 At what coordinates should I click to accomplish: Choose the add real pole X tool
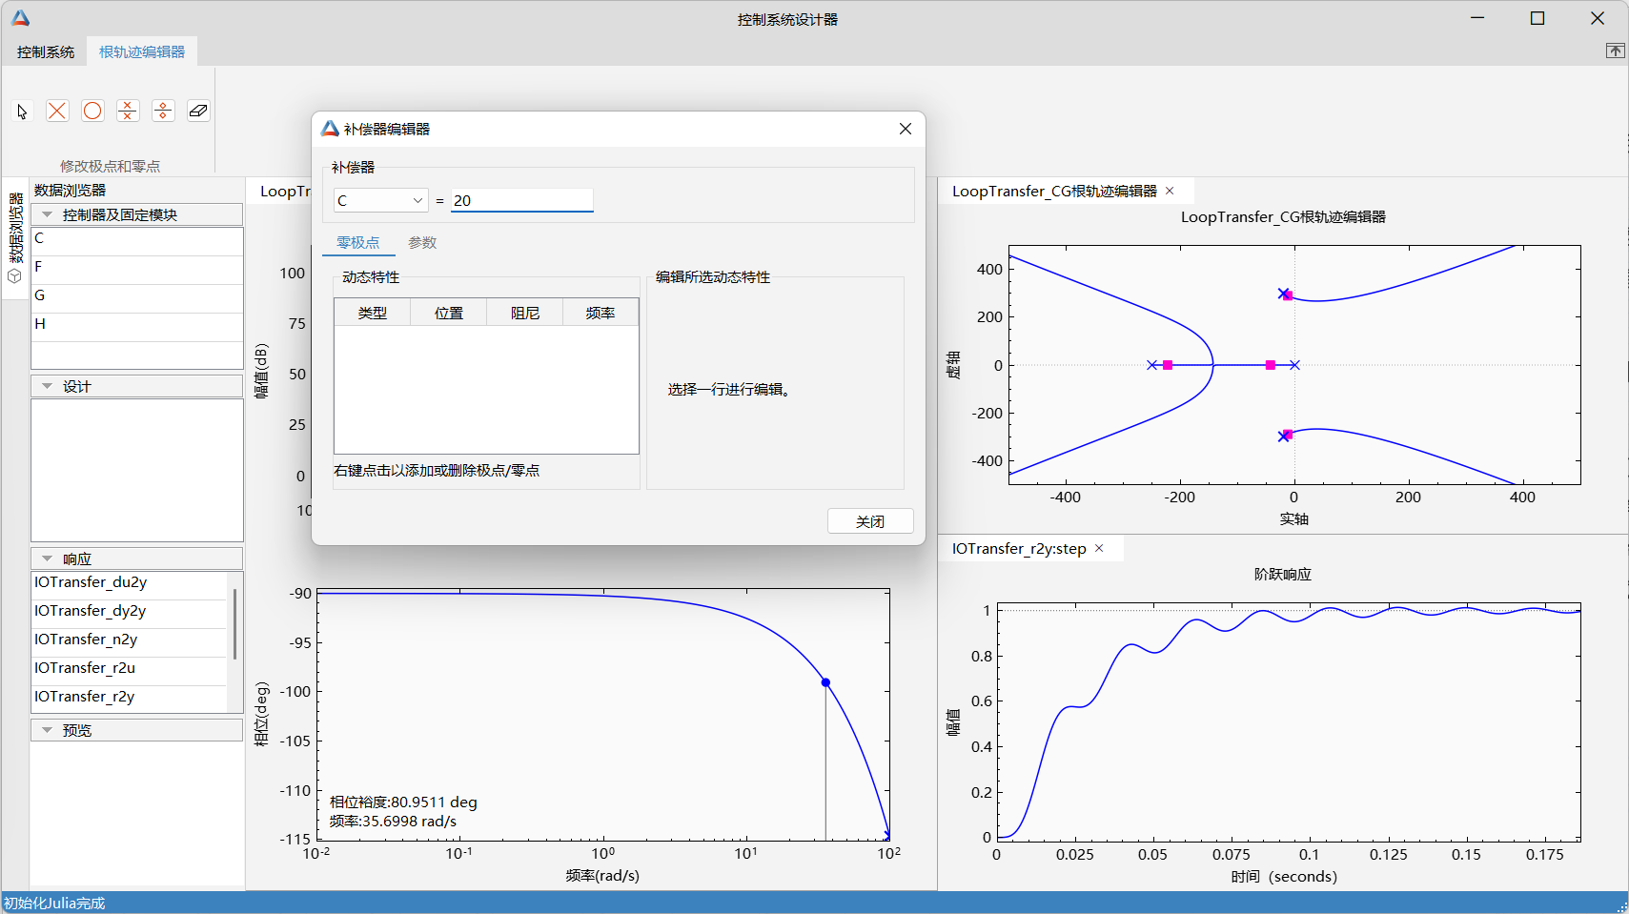click(x=57, y=112)
